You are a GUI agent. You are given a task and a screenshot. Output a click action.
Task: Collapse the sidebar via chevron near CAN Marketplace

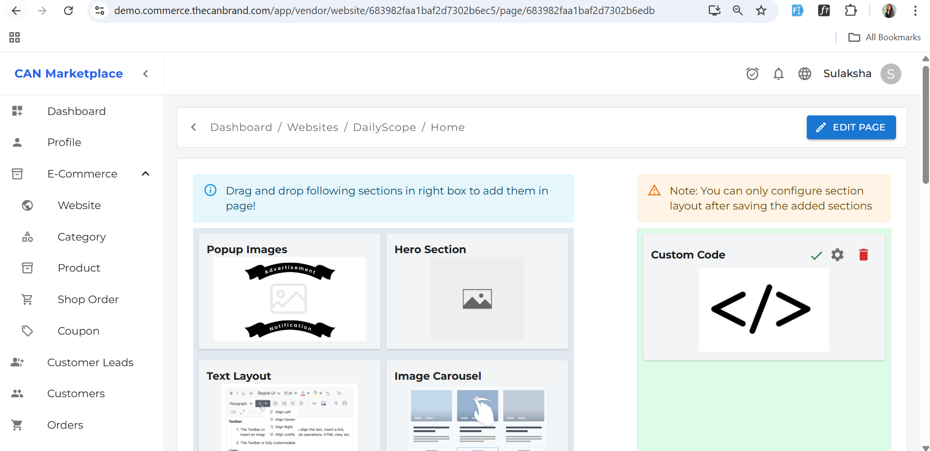pos(145,74)
